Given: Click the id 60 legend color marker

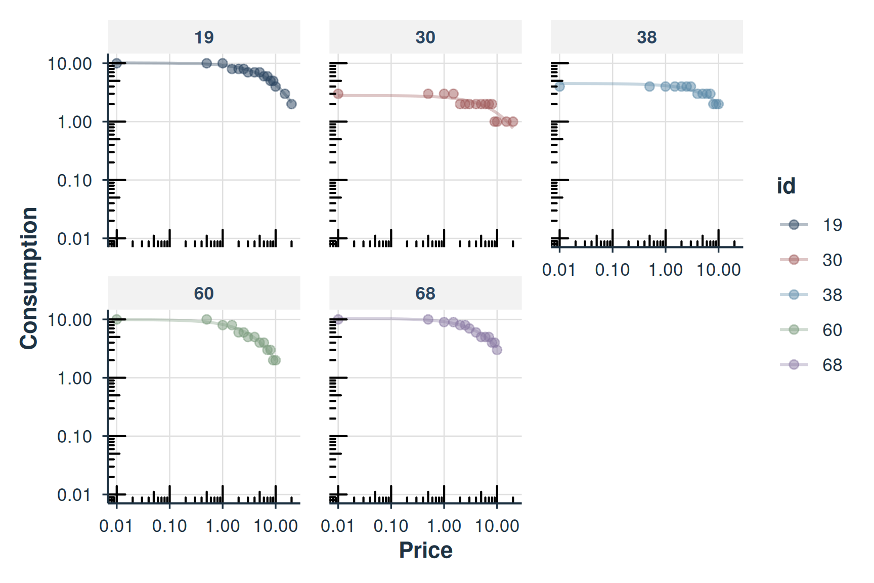Looking at the screenshot, I should point(794,329).
